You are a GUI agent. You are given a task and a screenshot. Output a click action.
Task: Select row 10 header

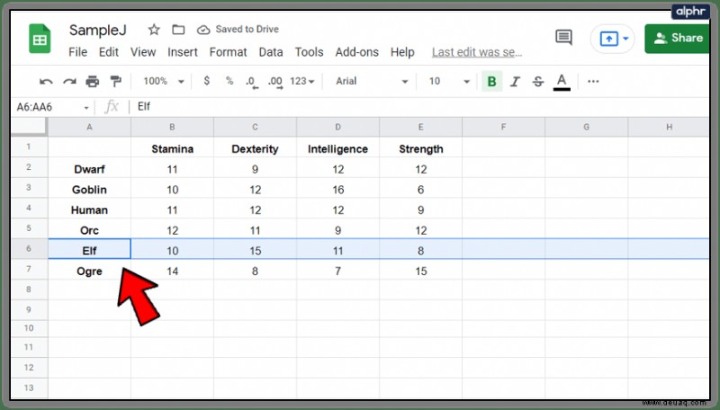(x=29, y=328)
